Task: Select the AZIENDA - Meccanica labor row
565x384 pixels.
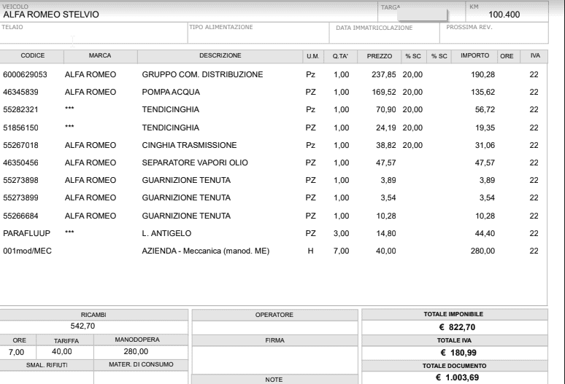Action: 206,251
